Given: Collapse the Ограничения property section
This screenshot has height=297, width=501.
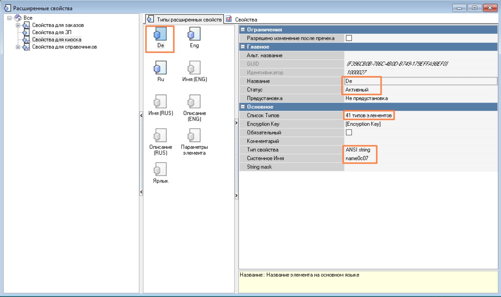Looking at the screenshot, I should click(x=243, y=30).
